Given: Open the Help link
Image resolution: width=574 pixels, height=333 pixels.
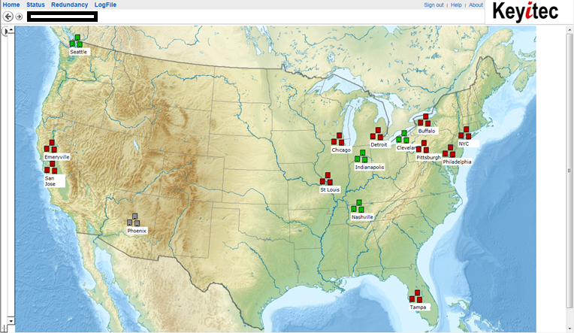Looking at the screenshot, I should tap(456, 5).
